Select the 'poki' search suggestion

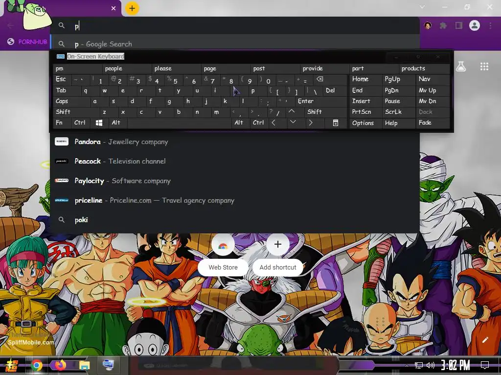[x=234, y=220]
